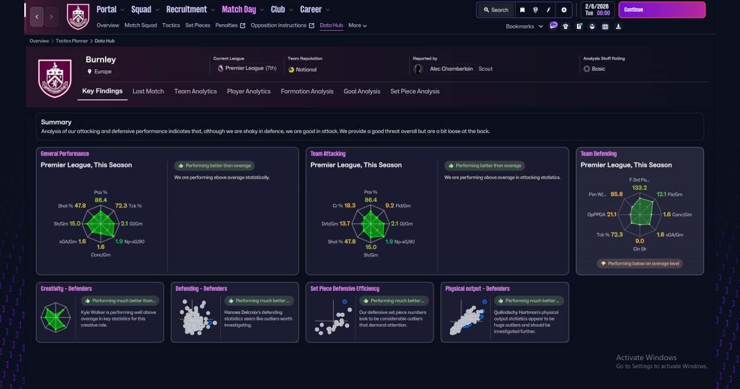The image size is (740, 389).
Task: Click Alec Chamberlain's portrait icon
Action: pos(418,69)
